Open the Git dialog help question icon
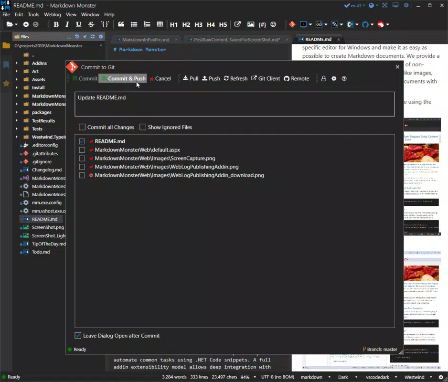This screenshot has height=382, width=448. click(344, 79)
